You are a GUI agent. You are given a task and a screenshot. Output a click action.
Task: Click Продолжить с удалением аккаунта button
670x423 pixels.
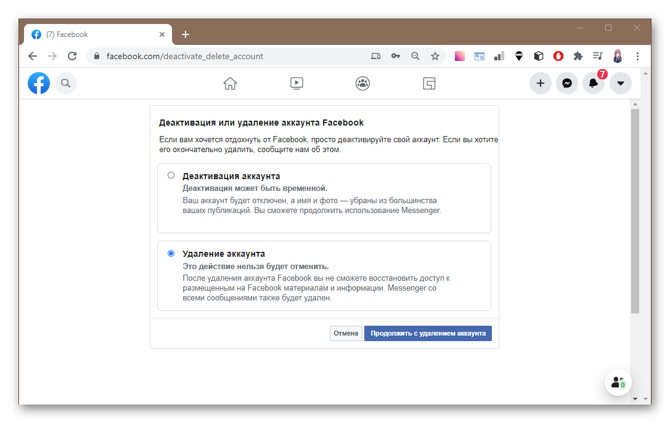pos(428,333)
